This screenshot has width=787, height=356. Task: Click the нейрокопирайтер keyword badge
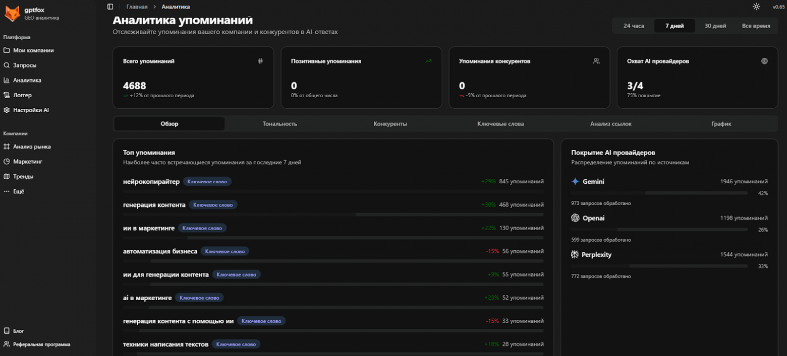[207, 181]
